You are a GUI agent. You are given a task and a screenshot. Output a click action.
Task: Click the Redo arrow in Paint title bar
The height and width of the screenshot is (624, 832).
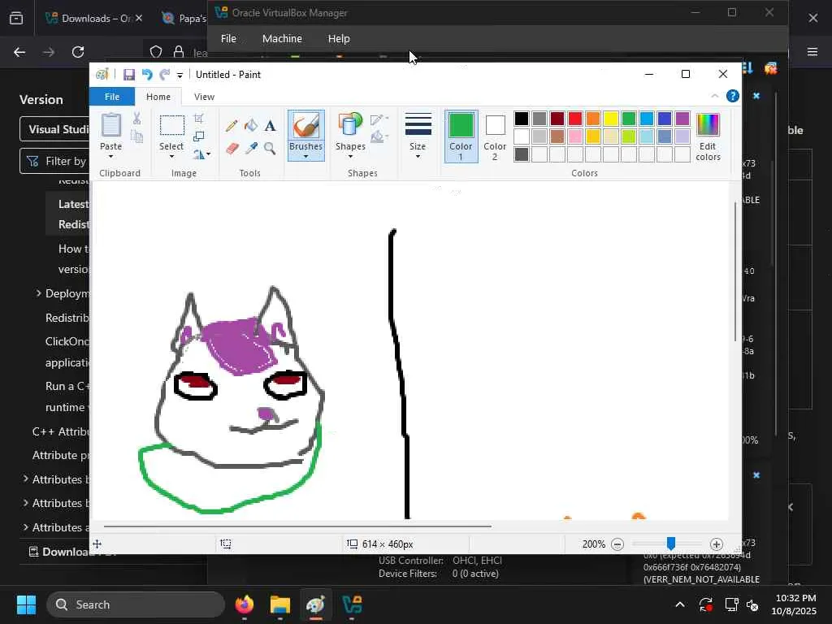click(165, 75)
